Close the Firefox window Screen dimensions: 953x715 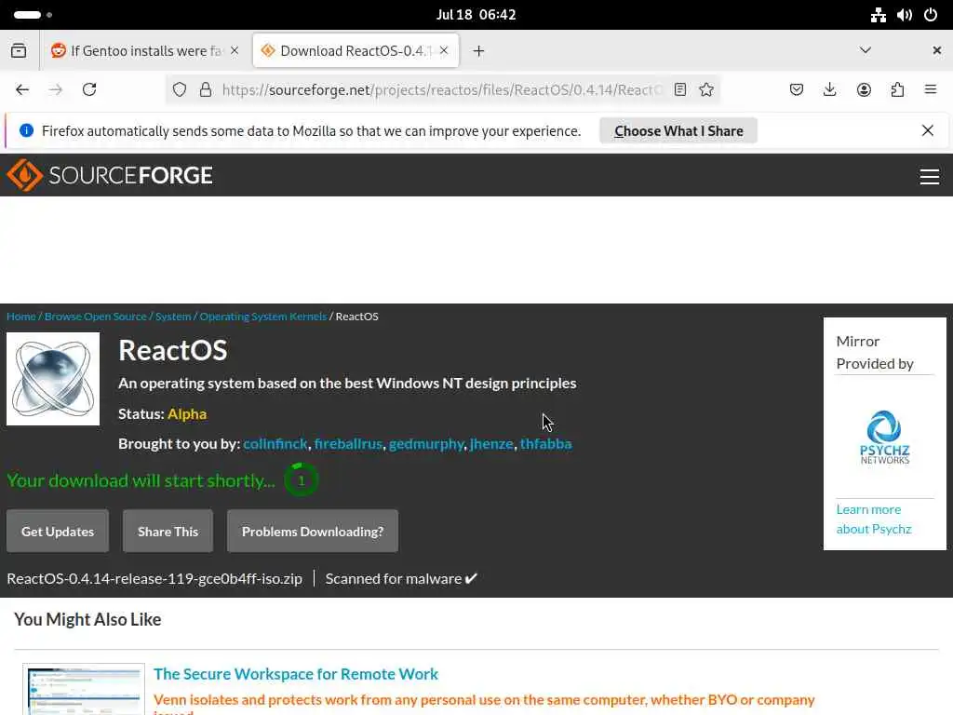(x=936, y=50)
